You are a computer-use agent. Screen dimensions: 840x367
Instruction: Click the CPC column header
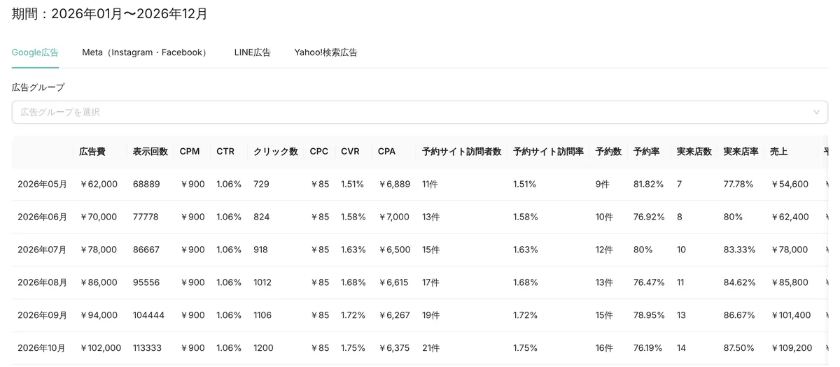pos(319,152)
